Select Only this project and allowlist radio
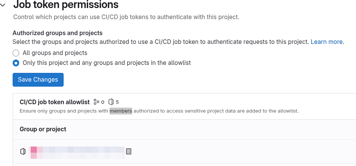 pos(16,63)
